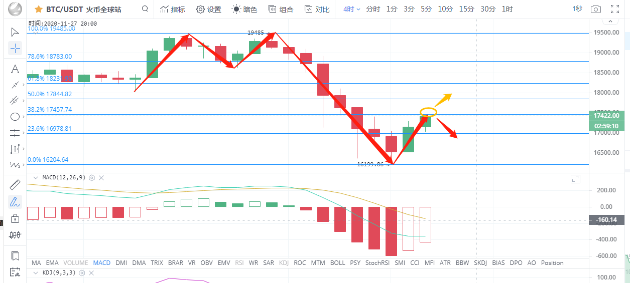Select the 15分 timeframe
The width and height of the screenshot is (630, 283).
coord(466,9)
